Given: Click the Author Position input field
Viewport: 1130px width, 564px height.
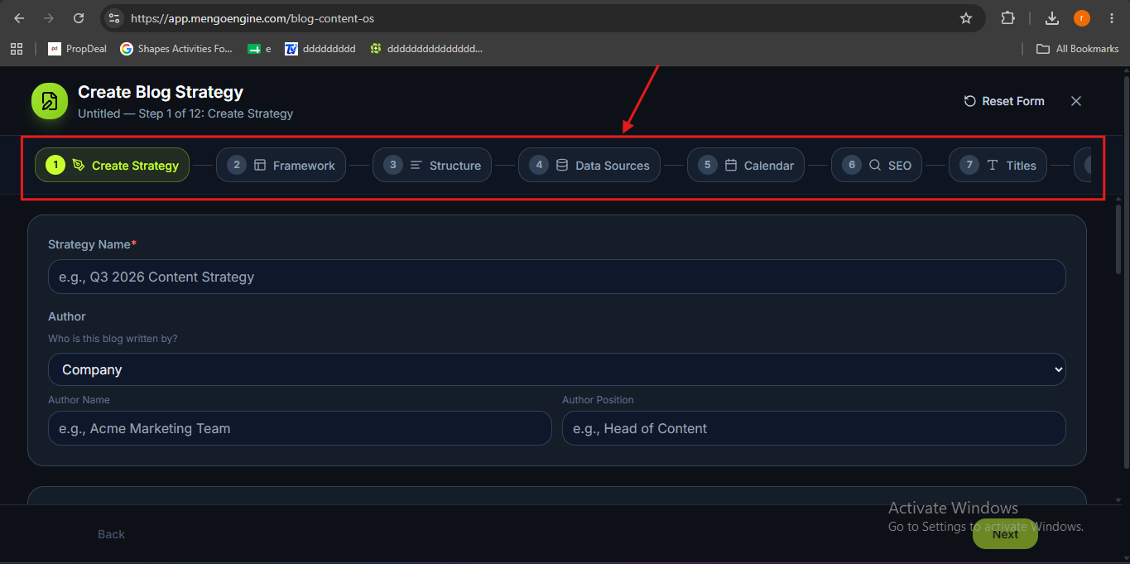Looking at the screenshot, I should point(814,428).
